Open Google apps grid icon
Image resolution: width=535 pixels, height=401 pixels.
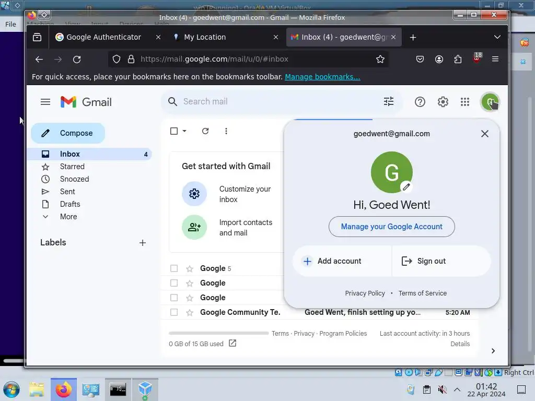coord(464,102)
